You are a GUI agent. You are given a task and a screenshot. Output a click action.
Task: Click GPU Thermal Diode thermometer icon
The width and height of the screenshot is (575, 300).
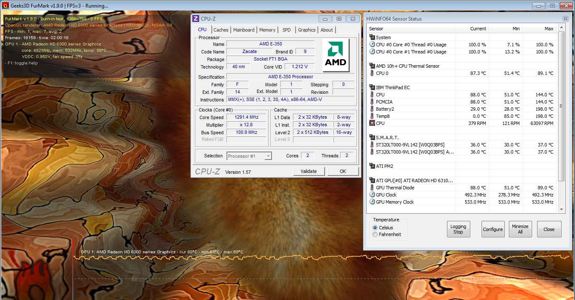pyautogui.click(x=372, y=188)
